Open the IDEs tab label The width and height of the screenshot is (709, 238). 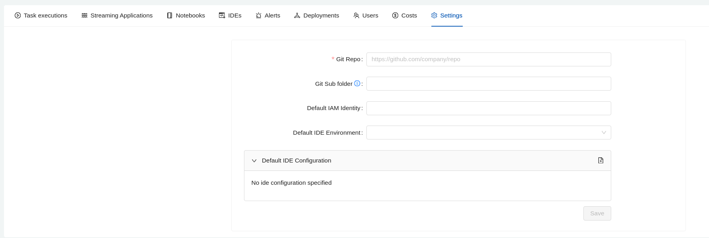[235, 15]
